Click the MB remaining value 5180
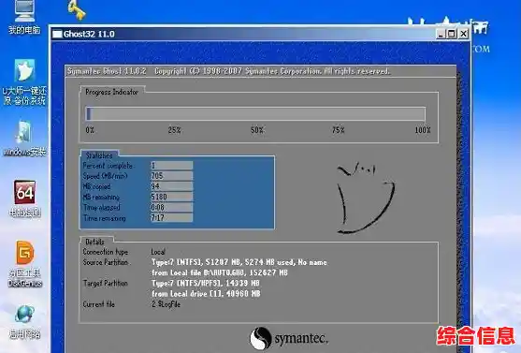This screenshot has height=353, width=521. [x=171, y=197]
